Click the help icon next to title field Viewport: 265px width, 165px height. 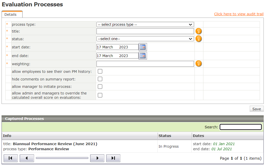[199, 31]
